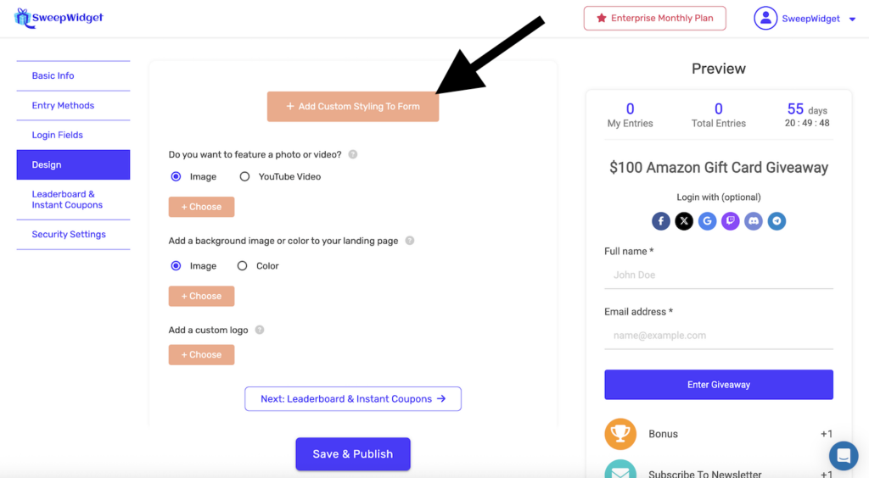Log in with the Facebook icon
This screenshot has height=478, width=869.
[661, 222]
